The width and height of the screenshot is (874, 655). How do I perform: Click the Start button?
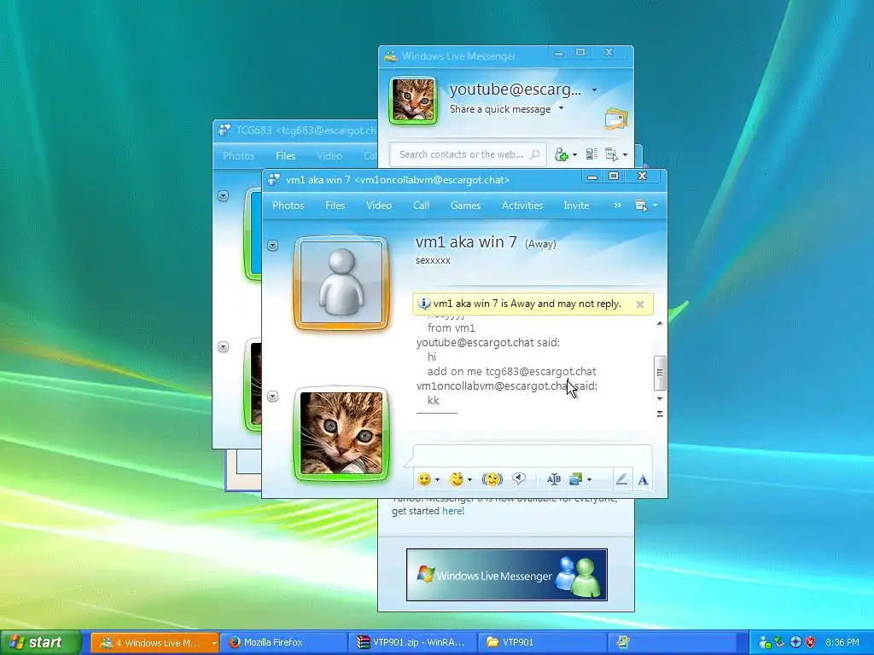click(41, 642)
